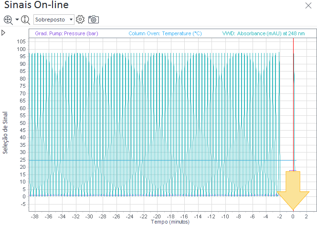Click the -10 tick on the time axis
The height and width of the screenshot is (225, 317).
[225, 216]
